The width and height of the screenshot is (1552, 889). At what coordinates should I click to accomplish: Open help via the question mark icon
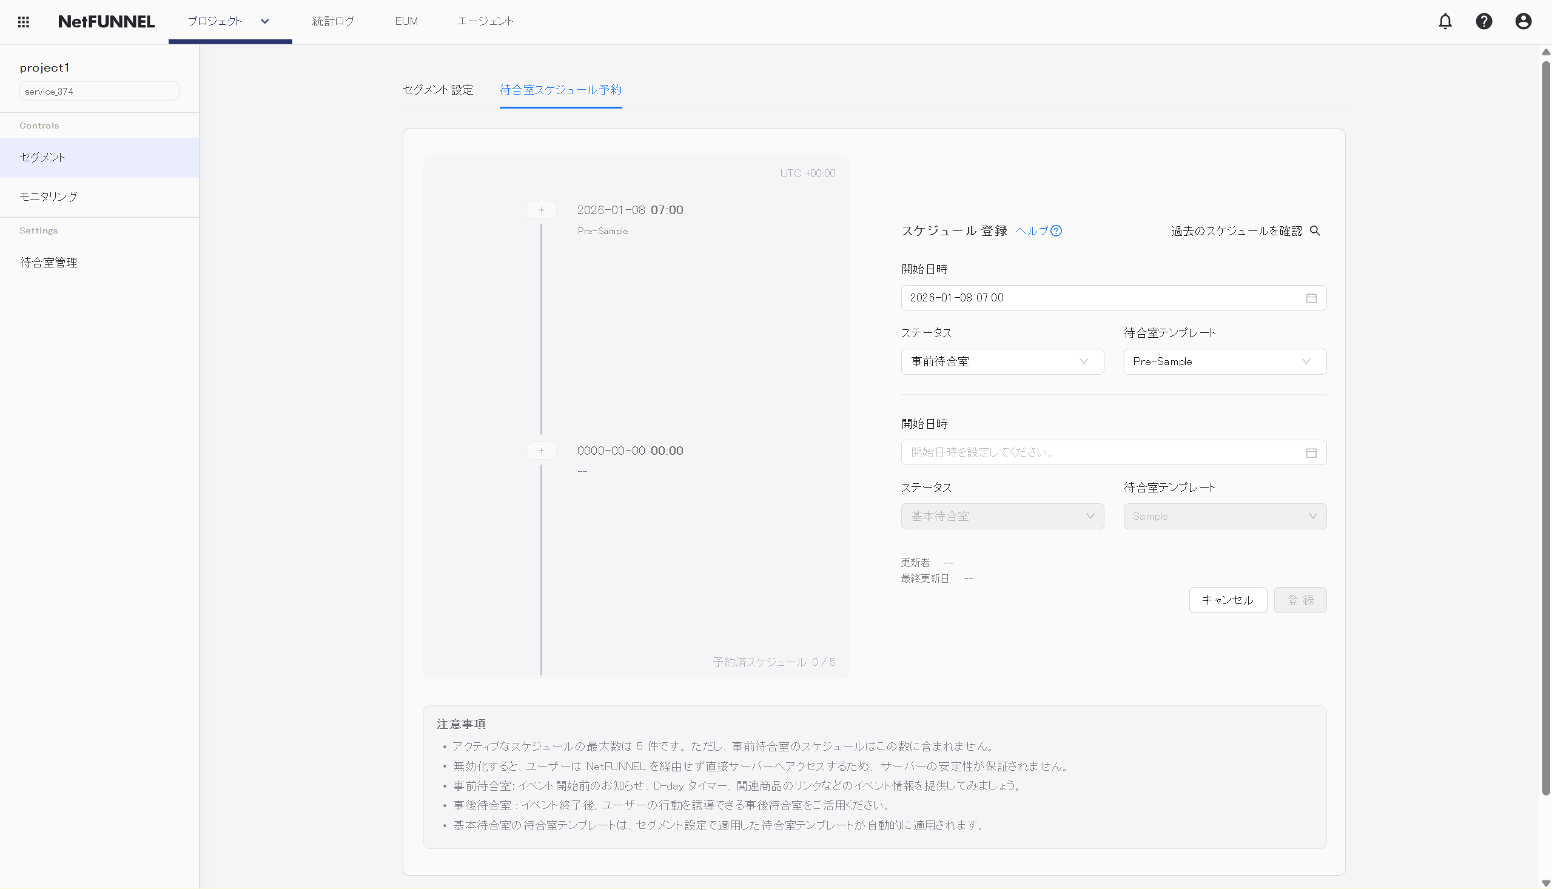[x=1484, y=21]
